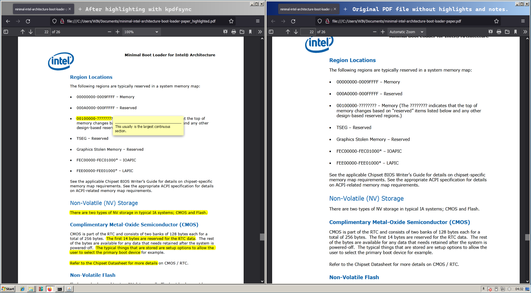531x293 pixels.
Task: Open a new tab in the right window
Action: point(345,9)
